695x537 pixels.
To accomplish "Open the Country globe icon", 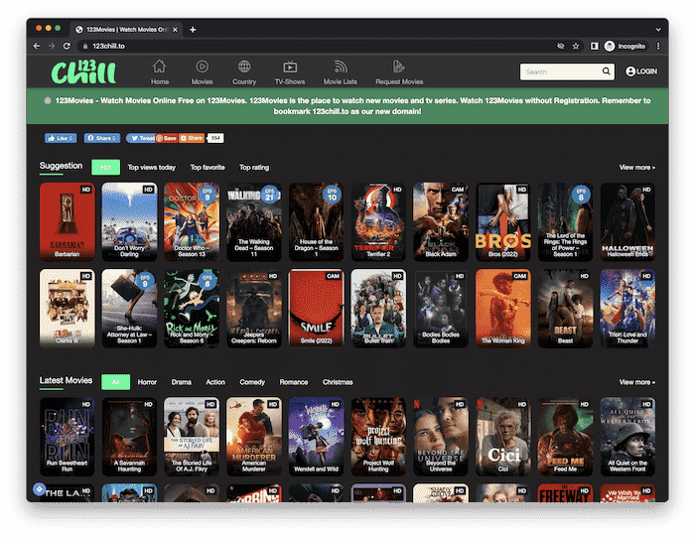I will (244, 67).
